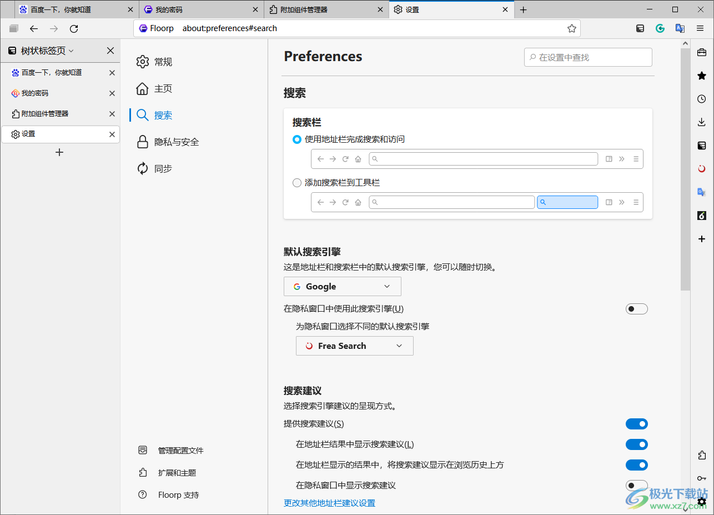Open the downloads icon in right sidebar
This screenshot has width=714, height=515.
pyautogui.click(x=701, y=122)
